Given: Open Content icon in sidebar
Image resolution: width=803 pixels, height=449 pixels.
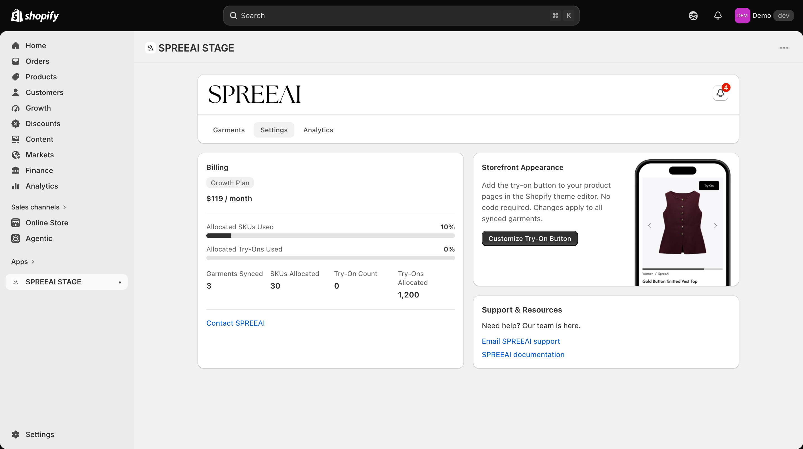Looking at the screenshot, I should tap(16, 139).
